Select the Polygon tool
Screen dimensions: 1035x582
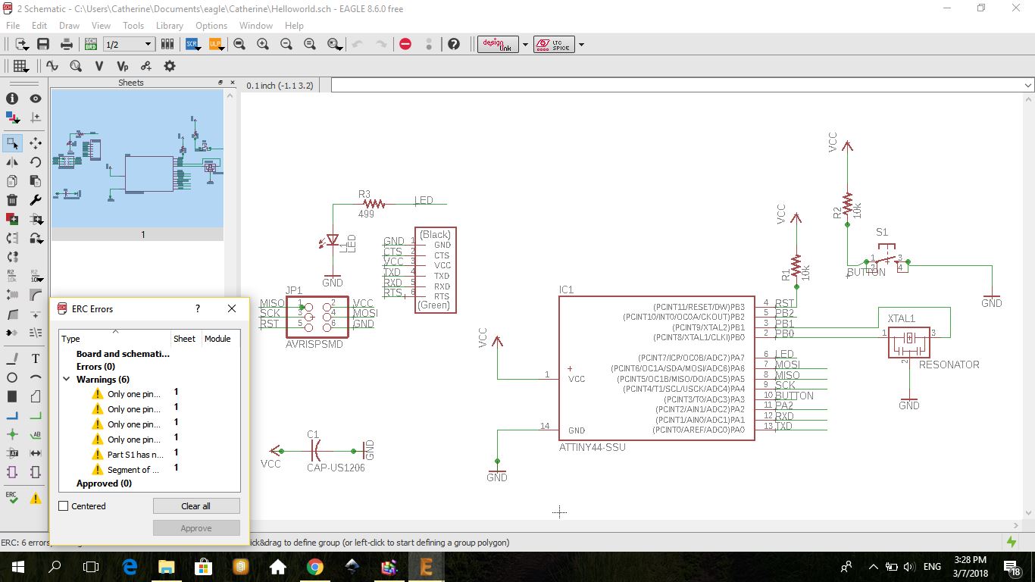tap(36, 396)
